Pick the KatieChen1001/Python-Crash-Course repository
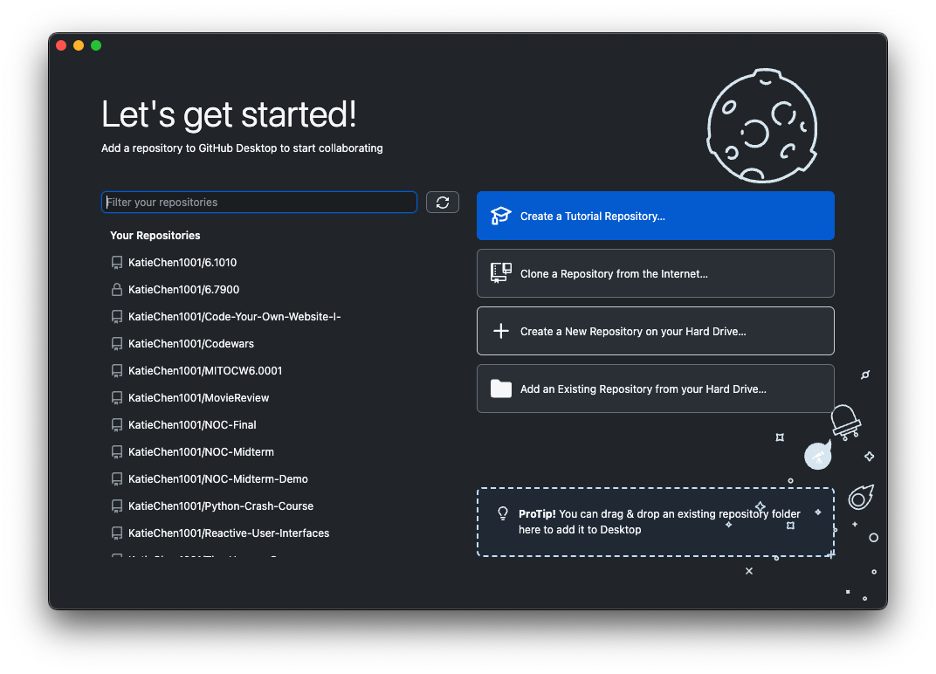936x674 pixels. pyautogui.click(x=220, y=505)
